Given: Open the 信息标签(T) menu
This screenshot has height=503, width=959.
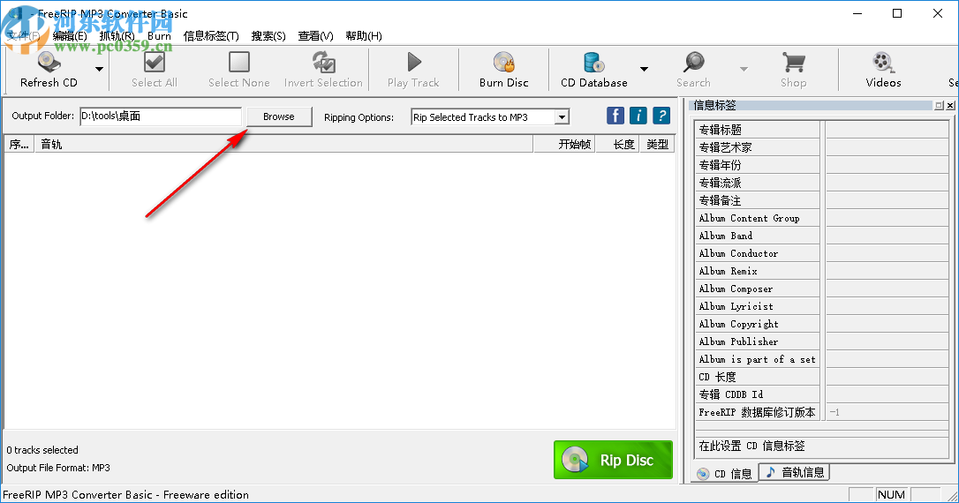Looking at the screenshot, I should pos(211,36).
